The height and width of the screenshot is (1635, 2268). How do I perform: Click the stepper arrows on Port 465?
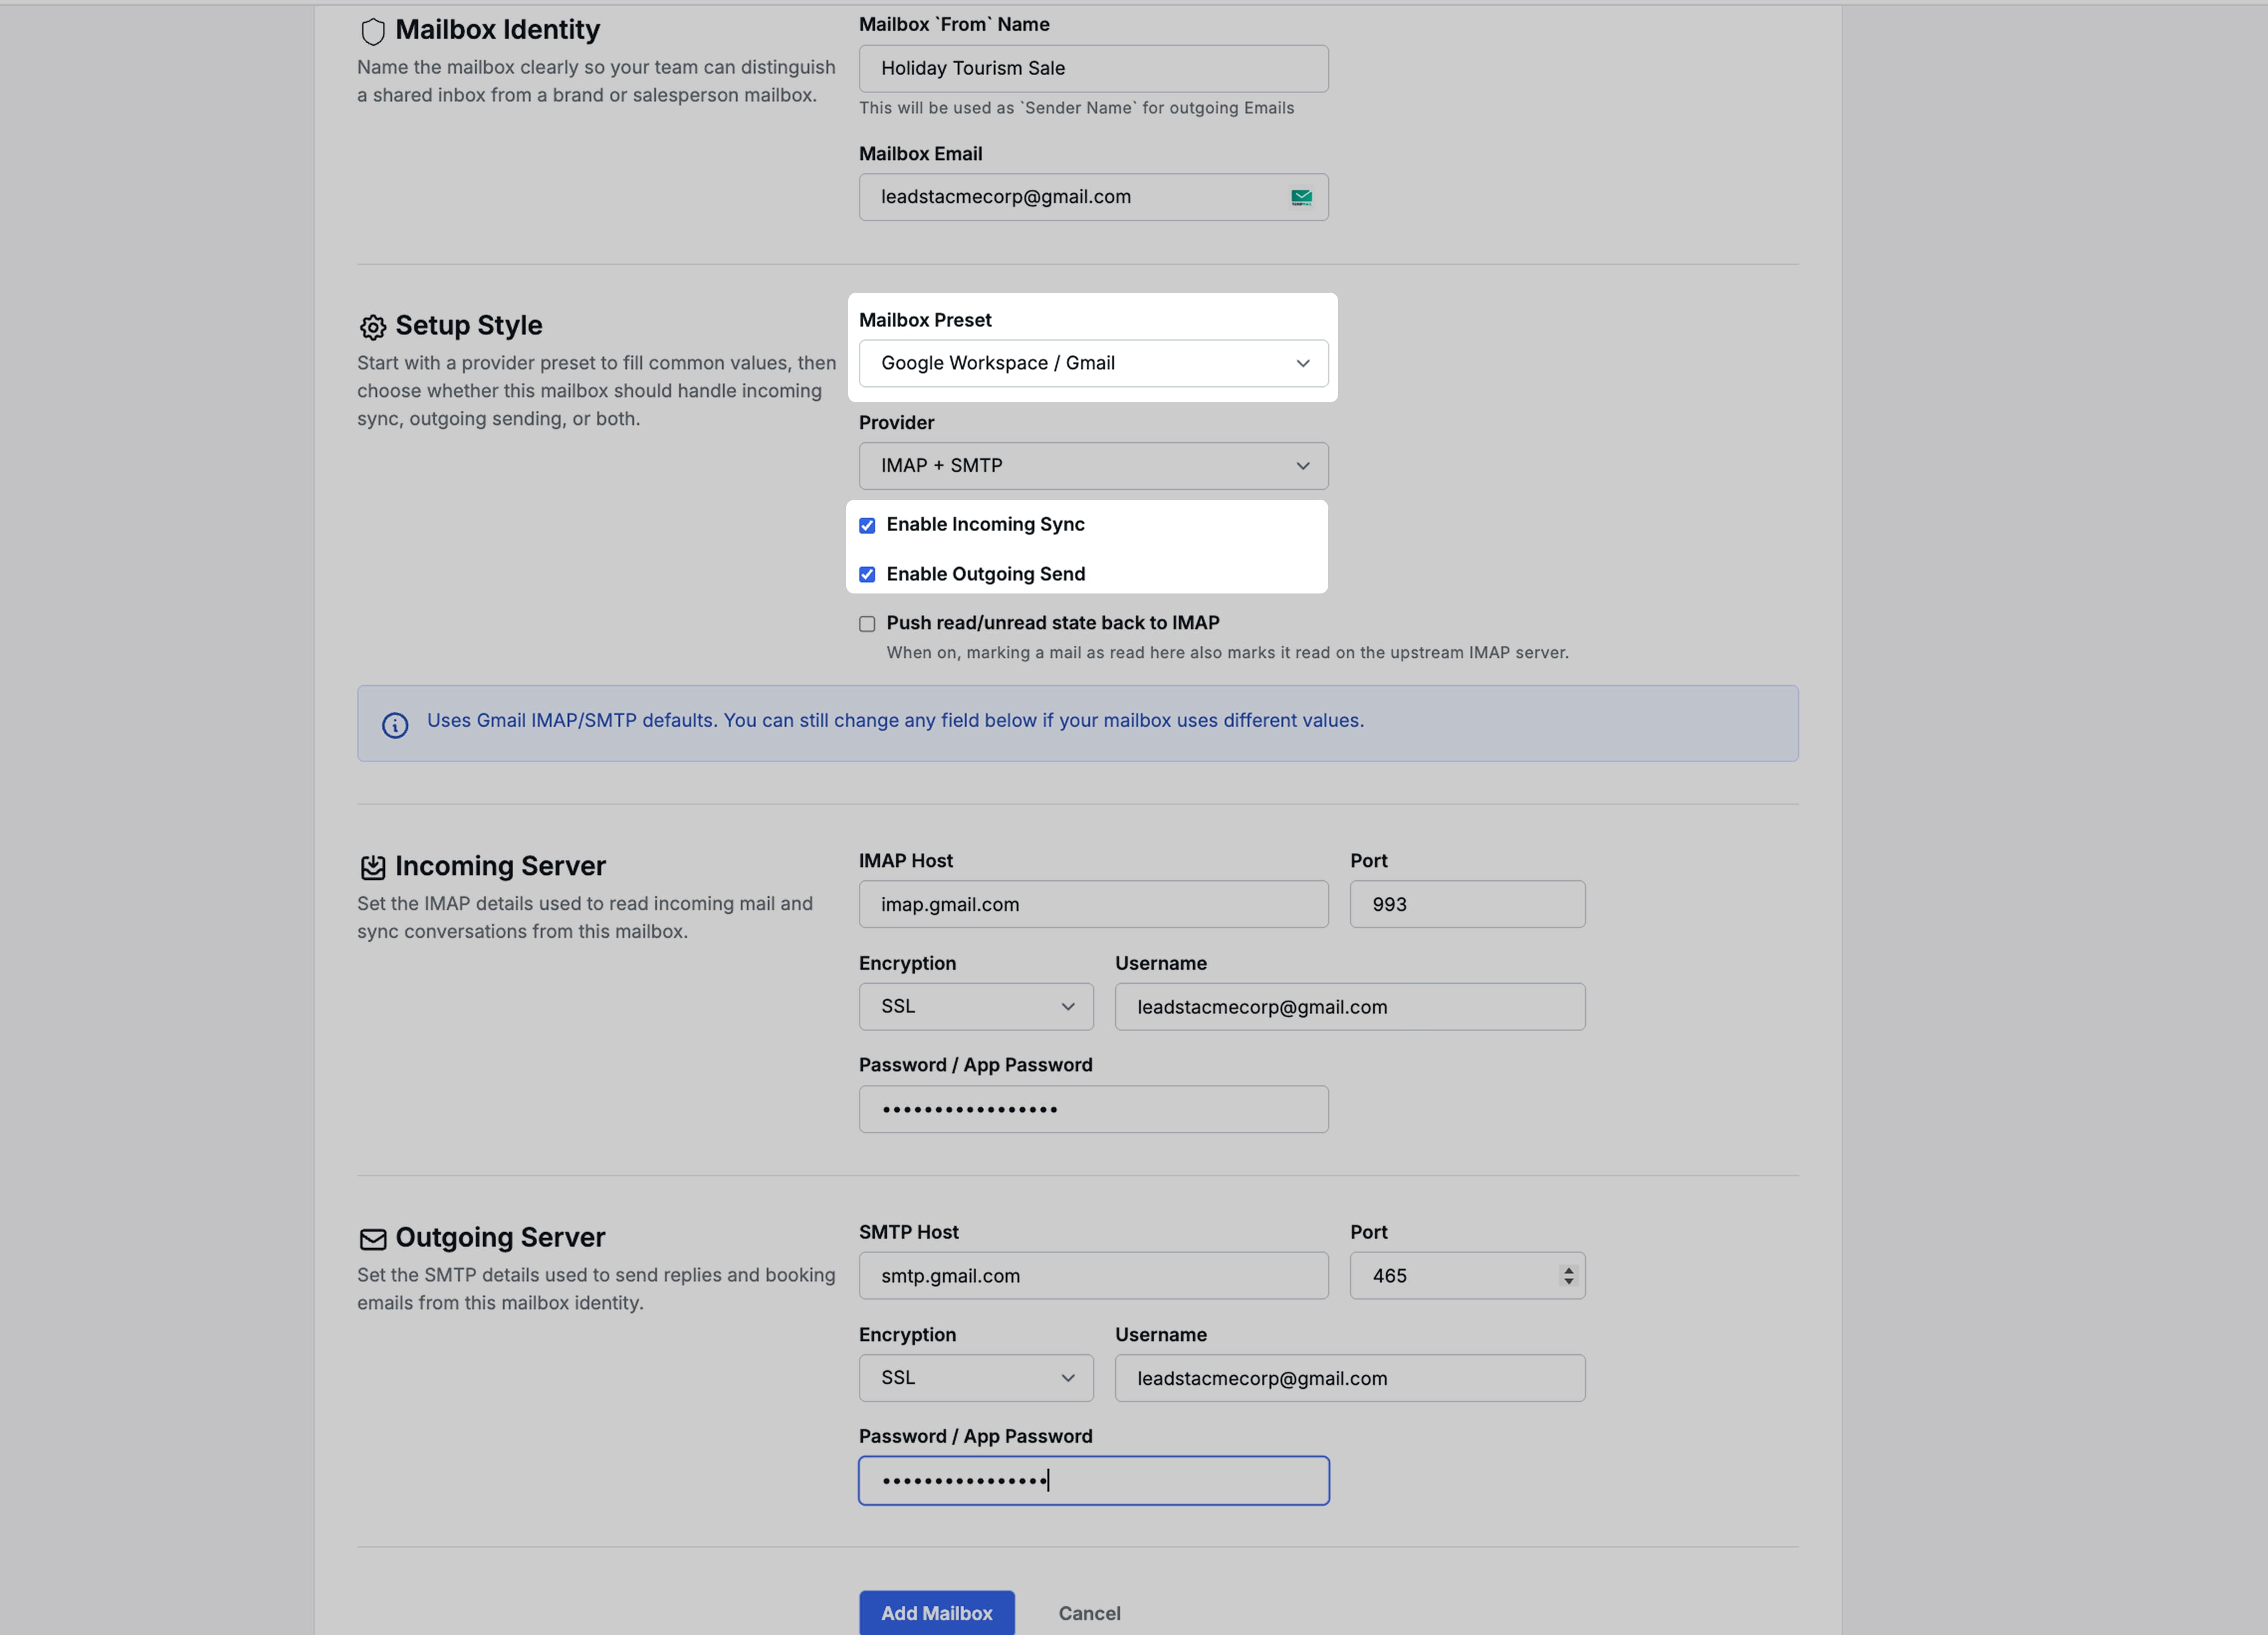[x=1568, y=1276]
